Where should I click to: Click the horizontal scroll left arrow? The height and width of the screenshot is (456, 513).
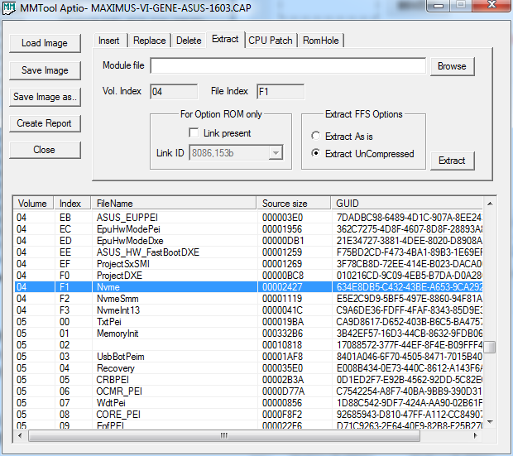click(x=21, y=435)
